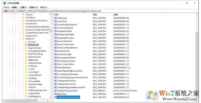Image resolution: width=201 pixels, height=103 pixels.
Task: Click the Registry Editor icon in title bar
Action: pos(4,3)
